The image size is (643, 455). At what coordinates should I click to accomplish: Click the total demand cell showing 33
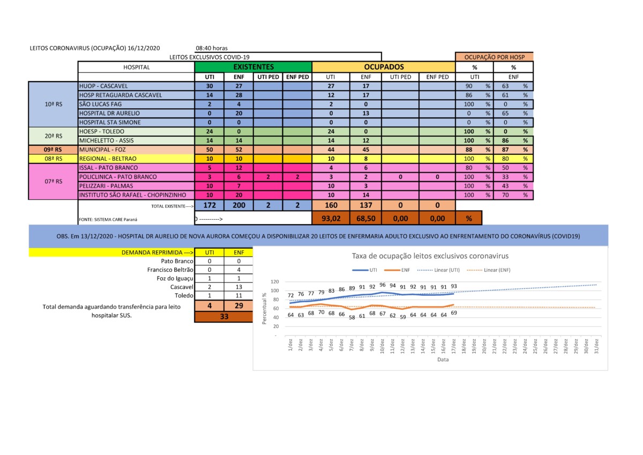pos(224,317)
